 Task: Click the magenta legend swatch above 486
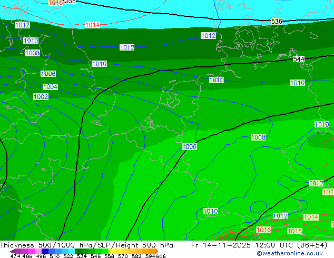pos(32,251)
